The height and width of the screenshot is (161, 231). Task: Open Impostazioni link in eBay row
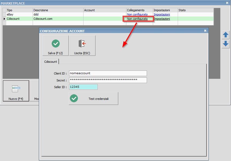coord(162,14)
